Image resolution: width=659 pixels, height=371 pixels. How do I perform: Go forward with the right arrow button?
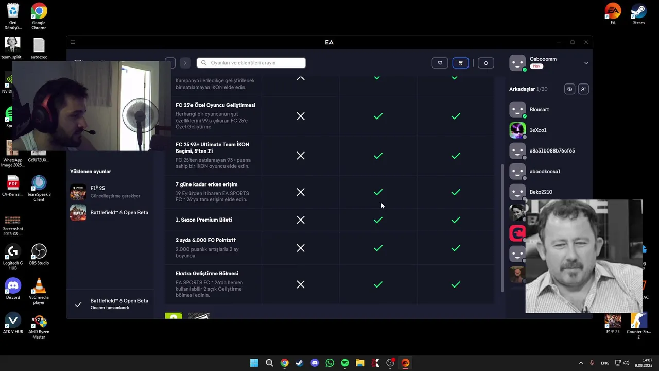185,63
